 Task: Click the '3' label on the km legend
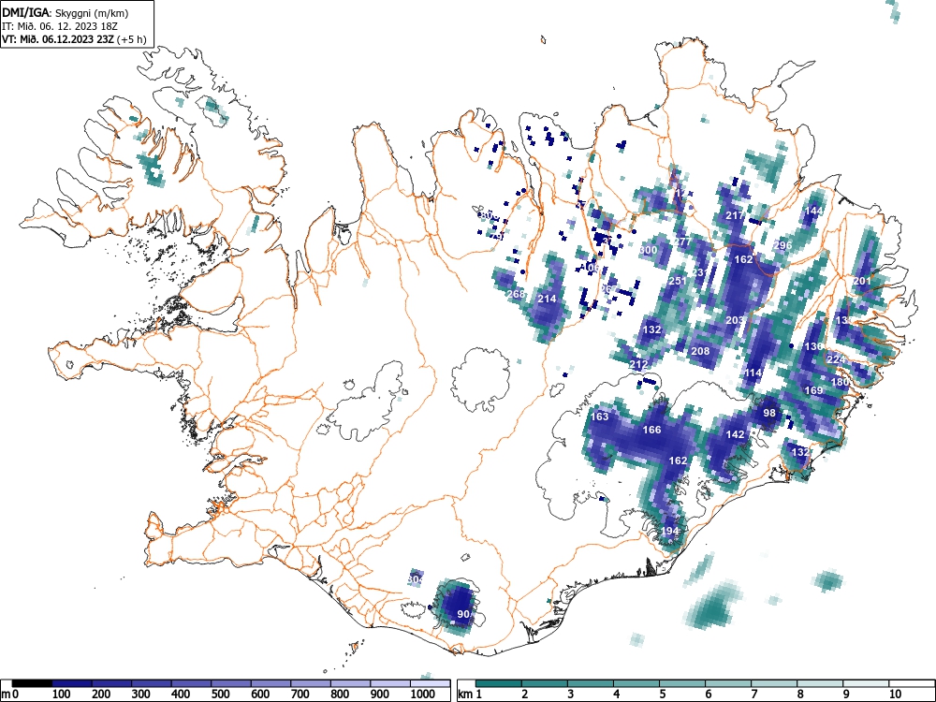point(571,695)
